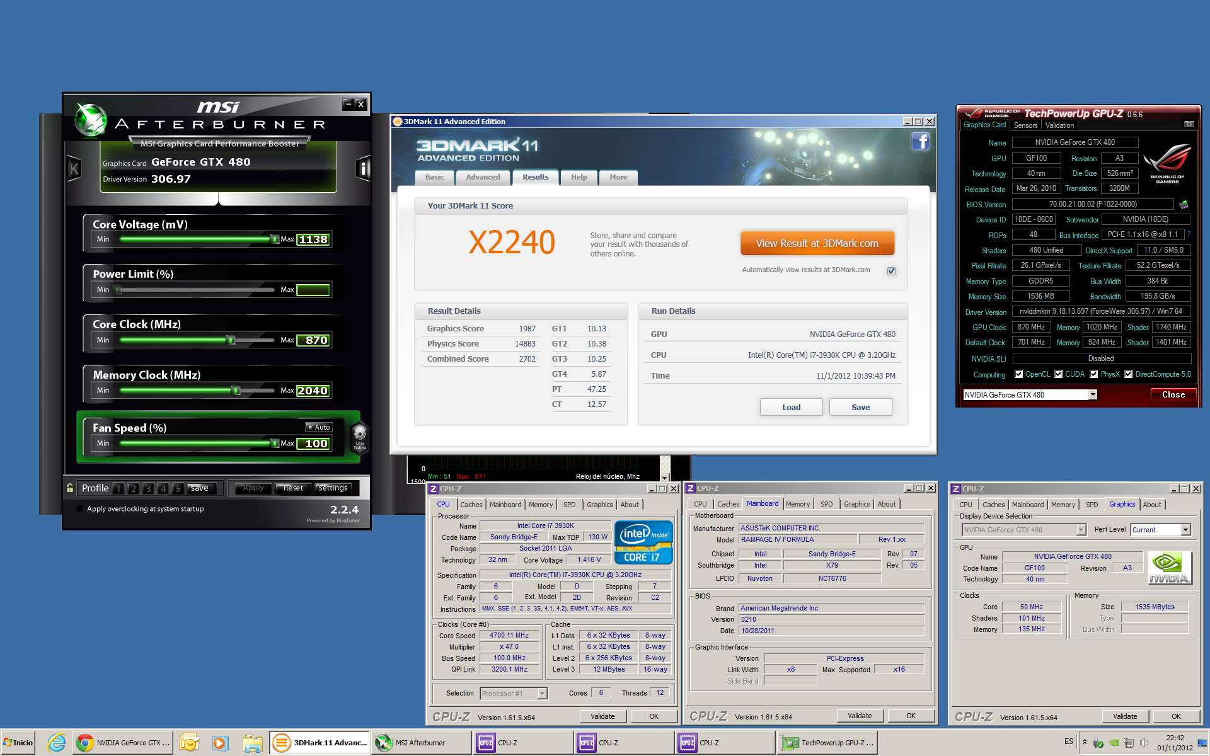Viewport: 1210px width, 756px height.
Task: Click the NVIDIA logo in CPU-Z Graphics
Action: (x=1169, y=568)
